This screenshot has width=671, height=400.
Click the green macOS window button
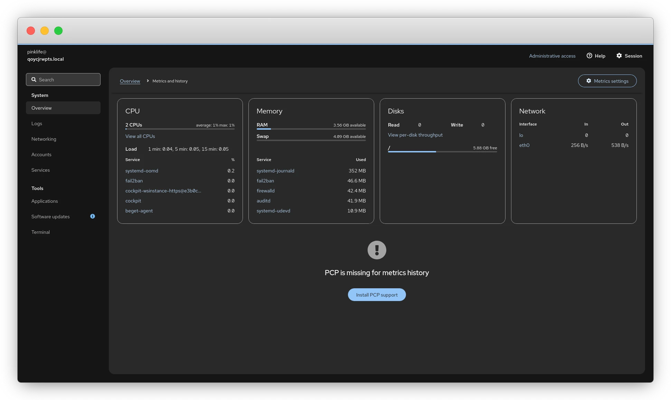pos(58,31)
